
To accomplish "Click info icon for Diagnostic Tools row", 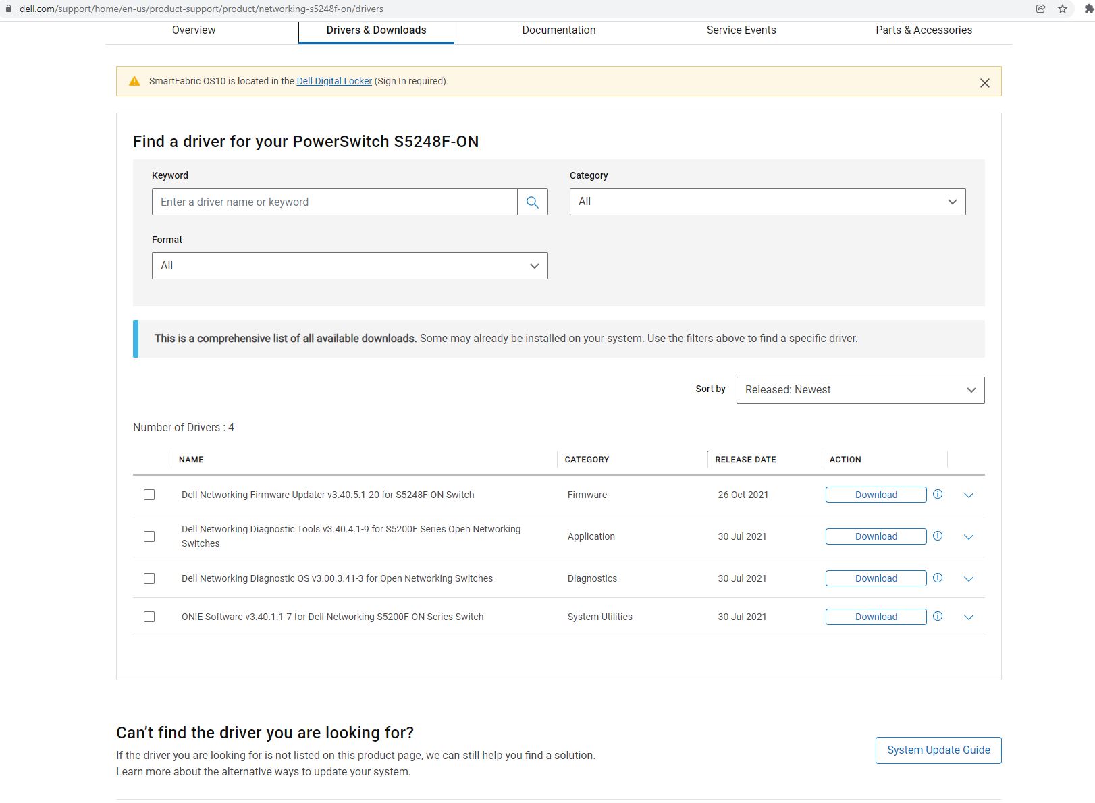I will pyautogui.click(x=937, y=536).
